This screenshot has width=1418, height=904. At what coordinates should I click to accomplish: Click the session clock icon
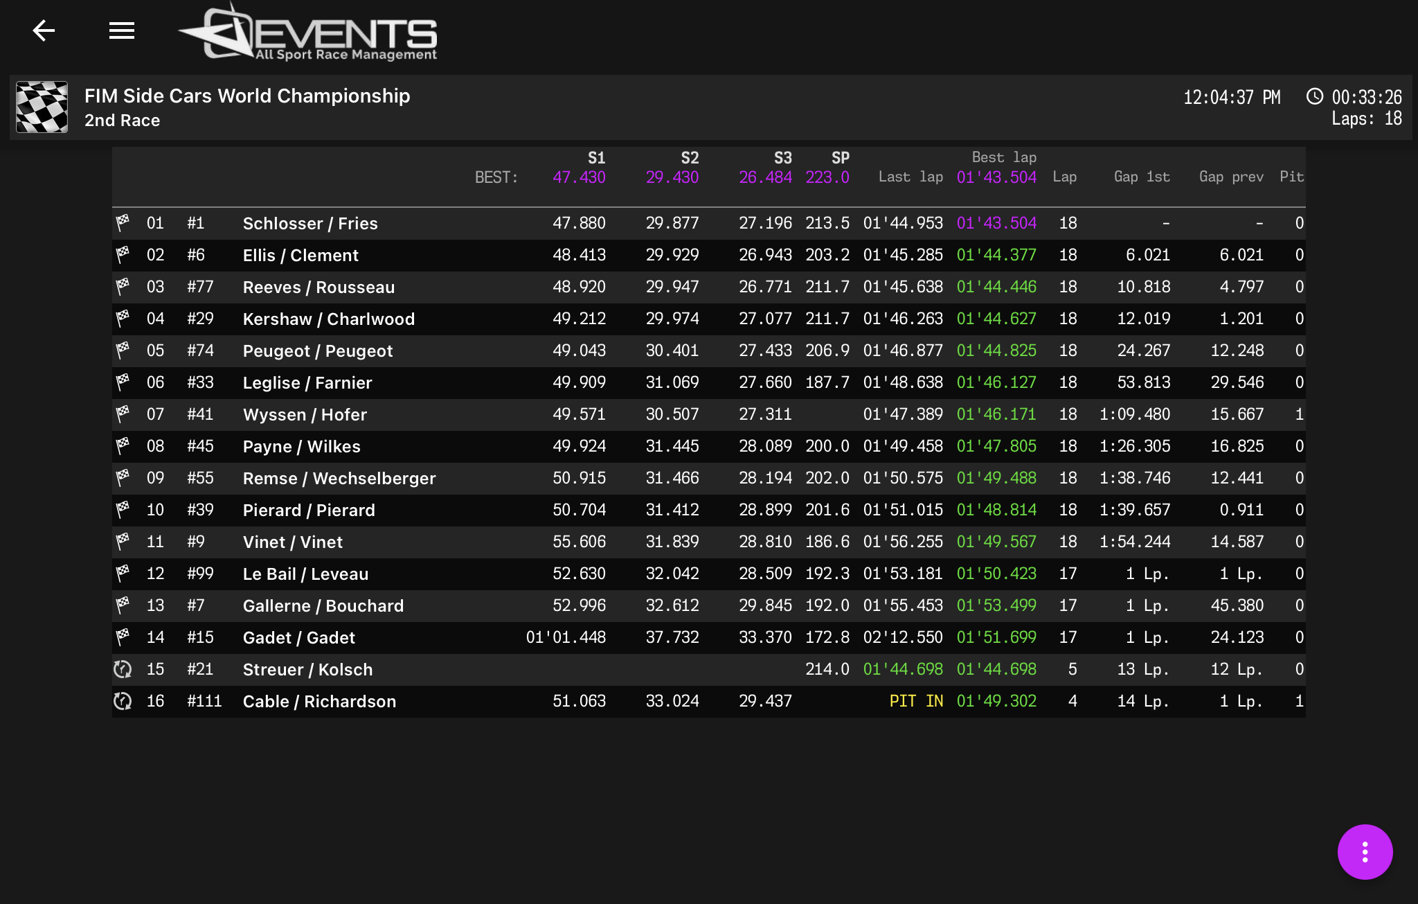(1314, 96)
